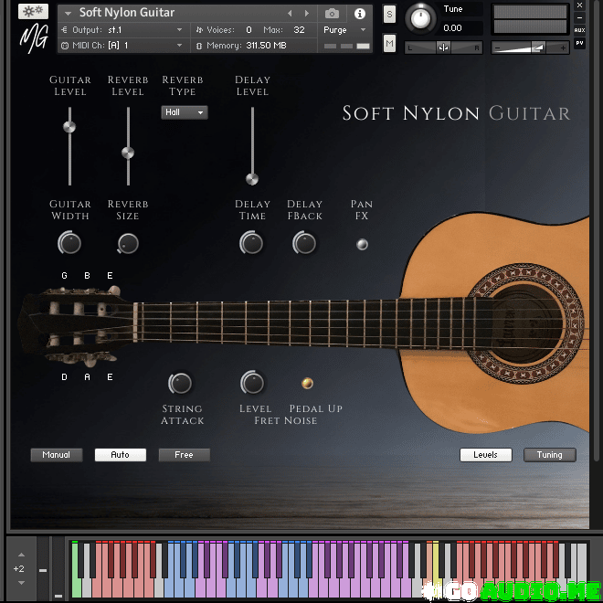The image size is (603, 603).
Task: Go to the previous instrument arrow
Action: tap(291, 14)
